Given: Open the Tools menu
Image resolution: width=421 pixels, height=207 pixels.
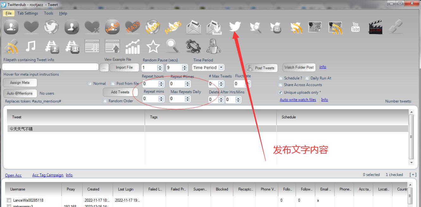Looking at the screenshot, I should (48, 13).
